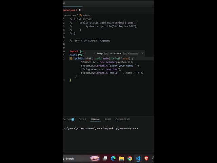
Task: Click unsaved dot on person.java tab
Action: click(x=80, y=10)
